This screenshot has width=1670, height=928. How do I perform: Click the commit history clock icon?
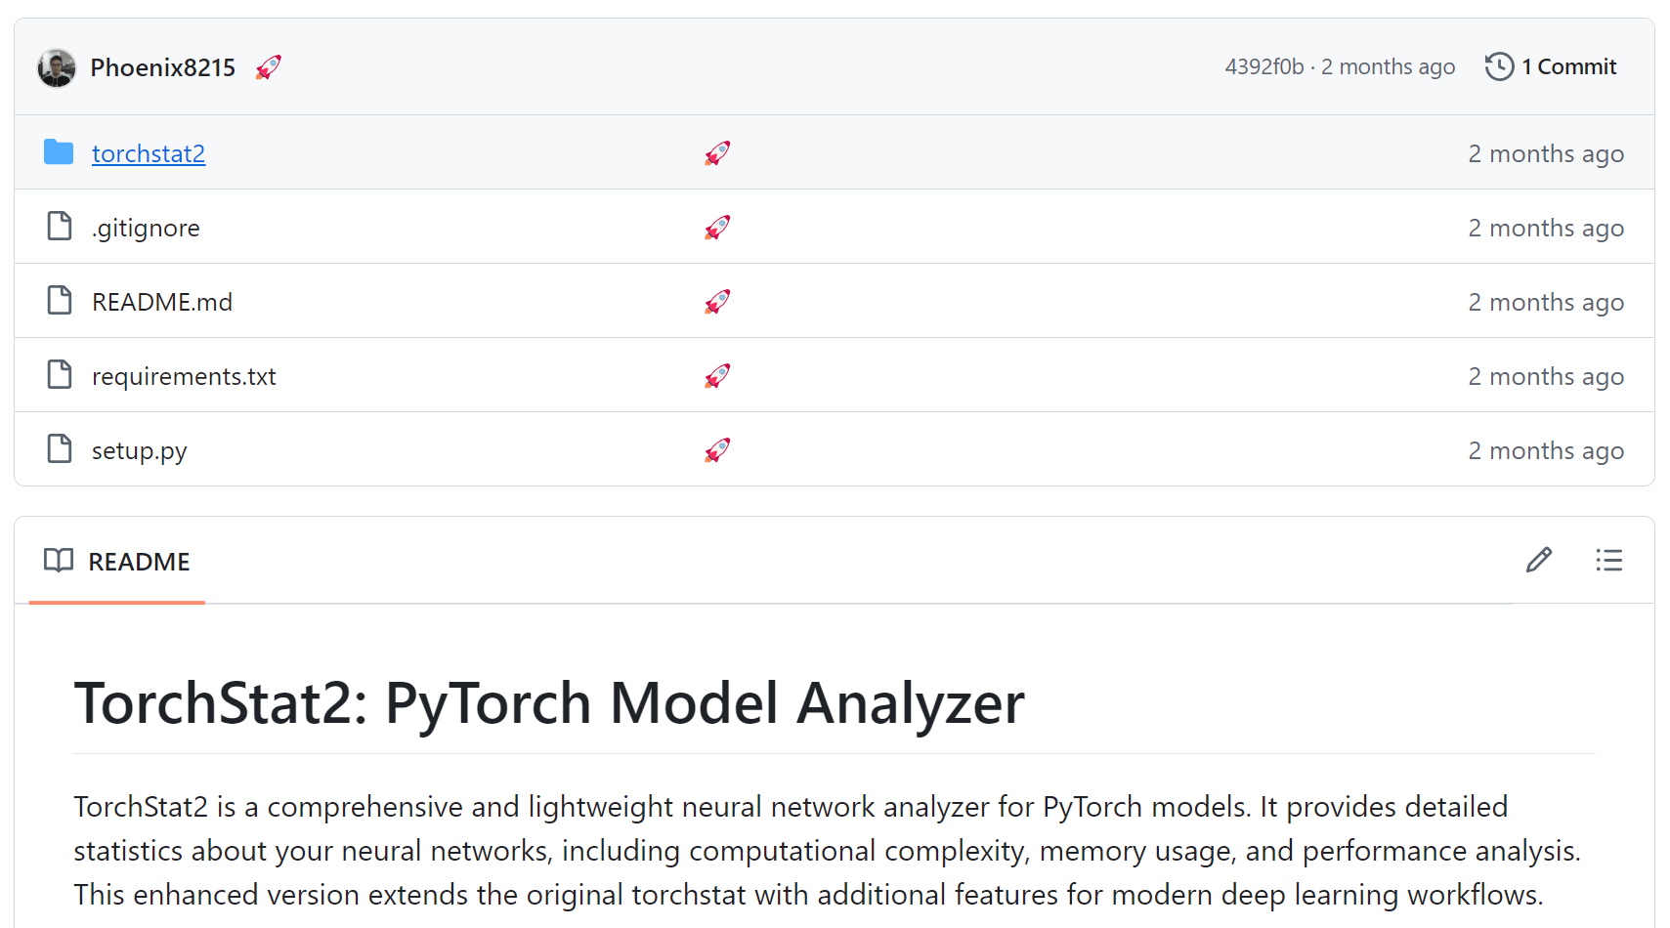pos(1499,66)
